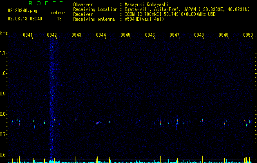This screenshot has height=163, width=257.
Task: Click the 1.1 kHz axis label
Action: point(3,53)
